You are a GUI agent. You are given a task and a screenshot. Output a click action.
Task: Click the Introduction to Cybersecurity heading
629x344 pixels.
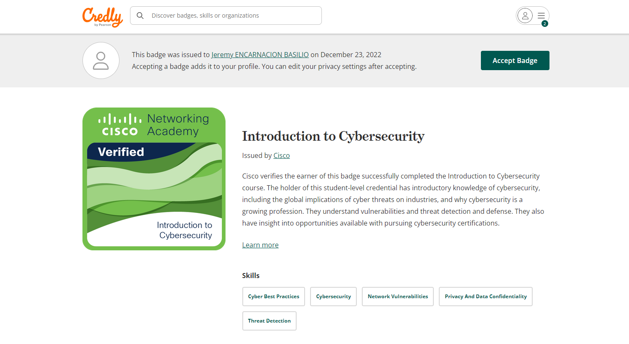(x=333, y=136)
